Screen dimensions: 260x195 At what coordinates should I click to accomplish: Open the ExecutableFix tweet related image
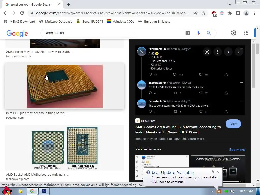(x=162, y=161)
